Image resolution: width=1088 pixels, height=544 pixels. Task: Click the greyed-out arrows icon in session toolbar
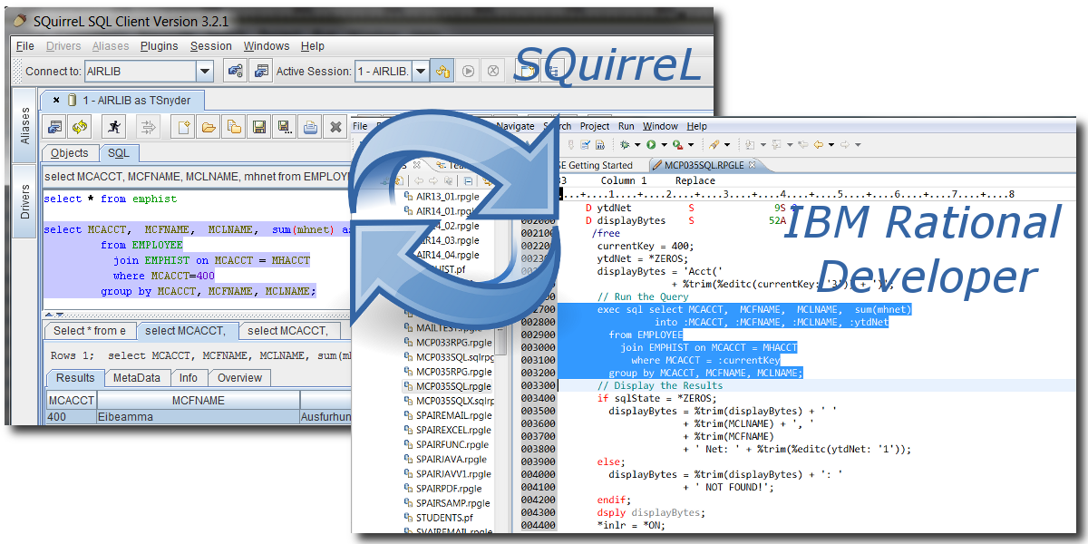point(149,127)
